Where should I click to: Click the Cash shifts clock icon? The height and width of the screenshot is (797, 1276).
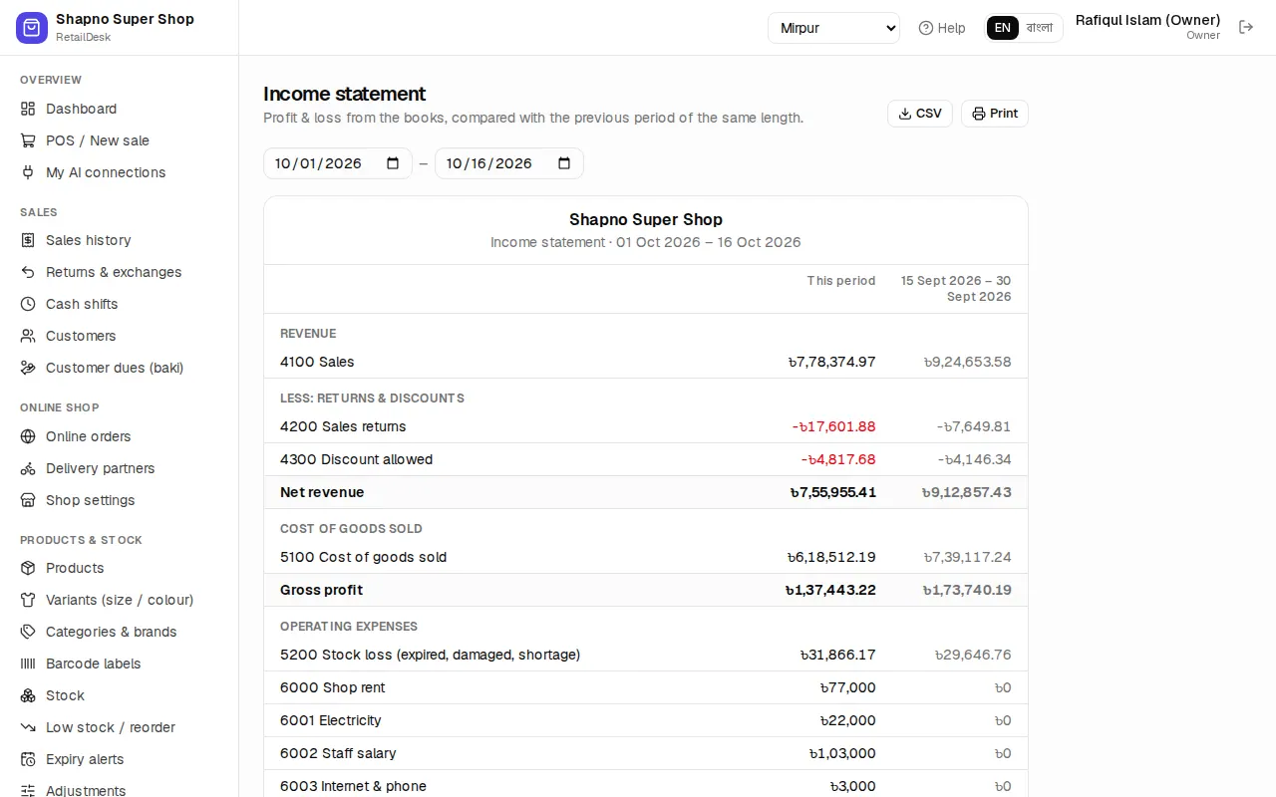click(x=28, y=304)
